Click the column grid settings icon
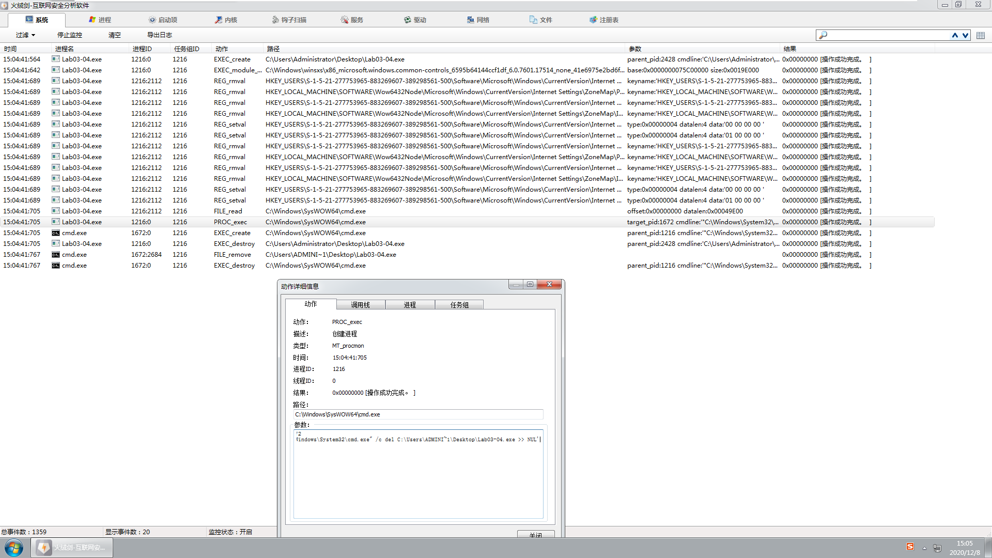 981,35
